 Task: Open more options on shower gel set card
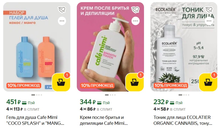tap(62, 21)
